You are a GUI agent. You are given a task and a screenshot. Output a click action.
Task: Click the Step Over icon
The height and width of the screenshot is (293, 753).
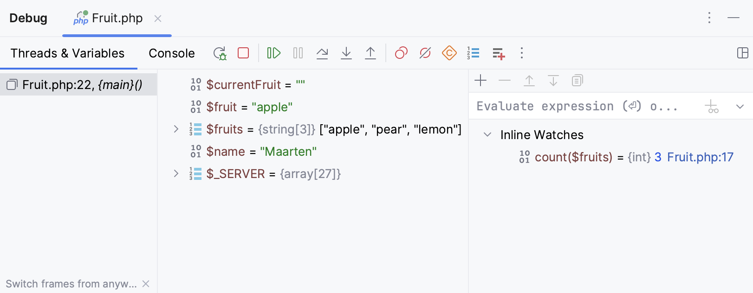pos(322,53)
